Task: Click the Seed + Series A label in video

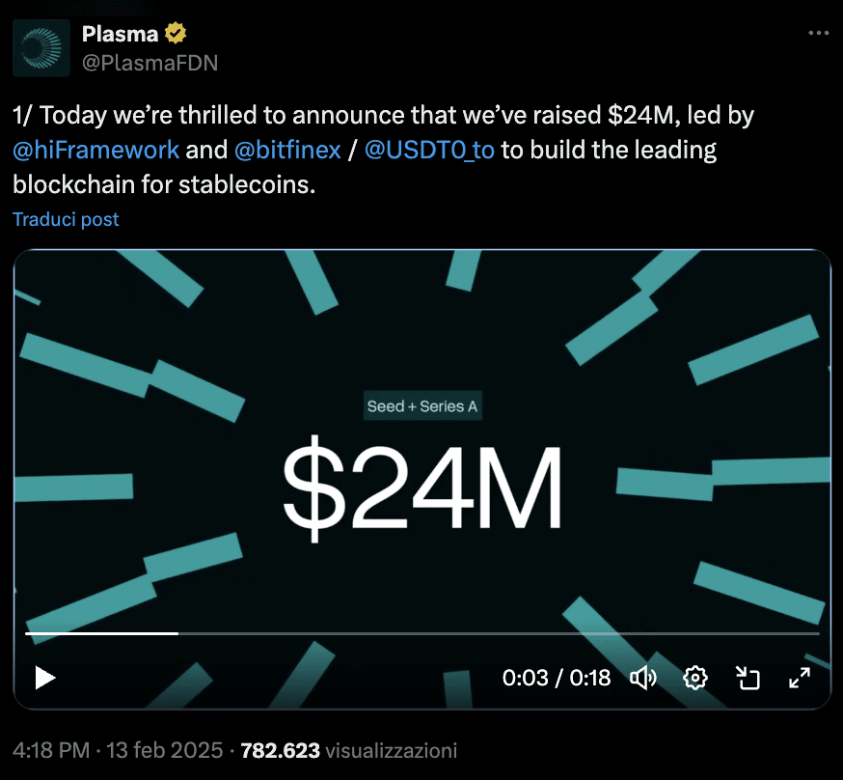Action: pos(422,406)
